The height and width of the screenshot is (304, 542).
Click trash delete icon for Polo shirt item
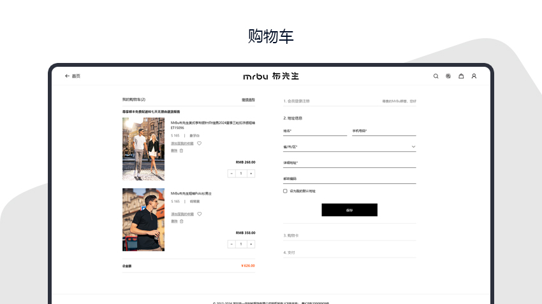(181, 221)
